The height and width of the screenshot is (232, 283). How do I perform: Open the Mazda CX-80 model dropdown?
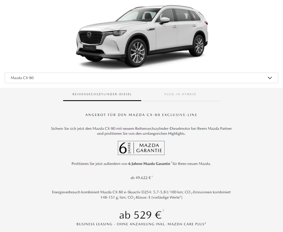[x=141, y=78]
